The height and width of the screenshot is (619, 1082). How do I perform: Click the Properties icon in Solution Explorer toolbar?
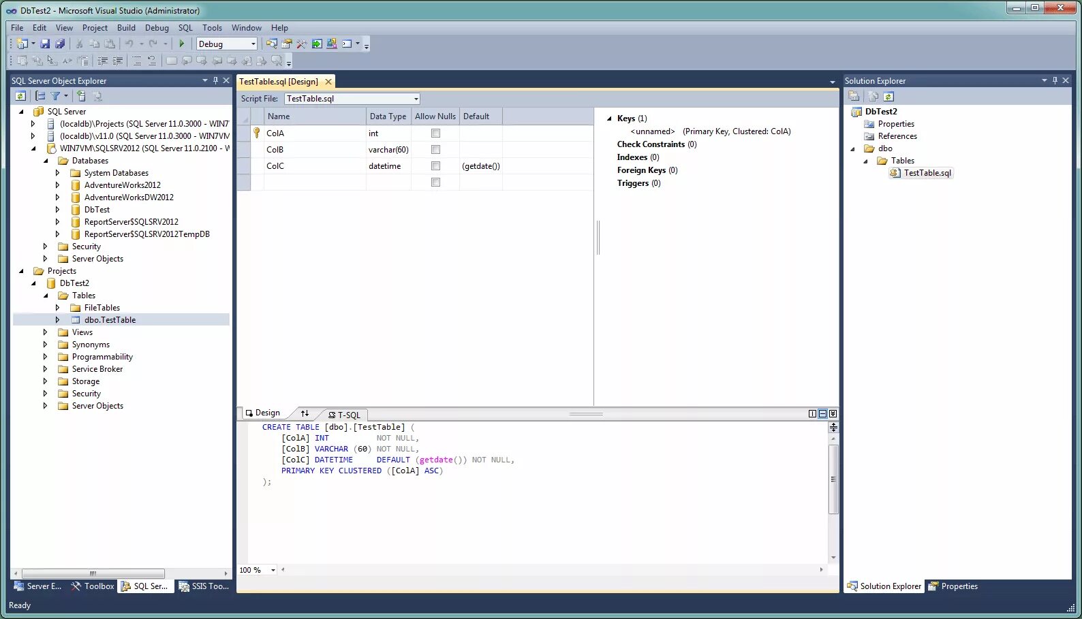pyautogui.click(x=854, y=97)
